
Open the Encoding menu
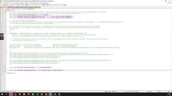click(16, 3)
